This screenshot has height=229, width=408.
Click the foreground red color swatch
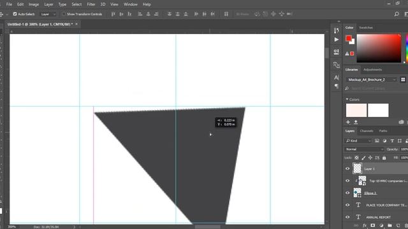(x=349, y=38)
